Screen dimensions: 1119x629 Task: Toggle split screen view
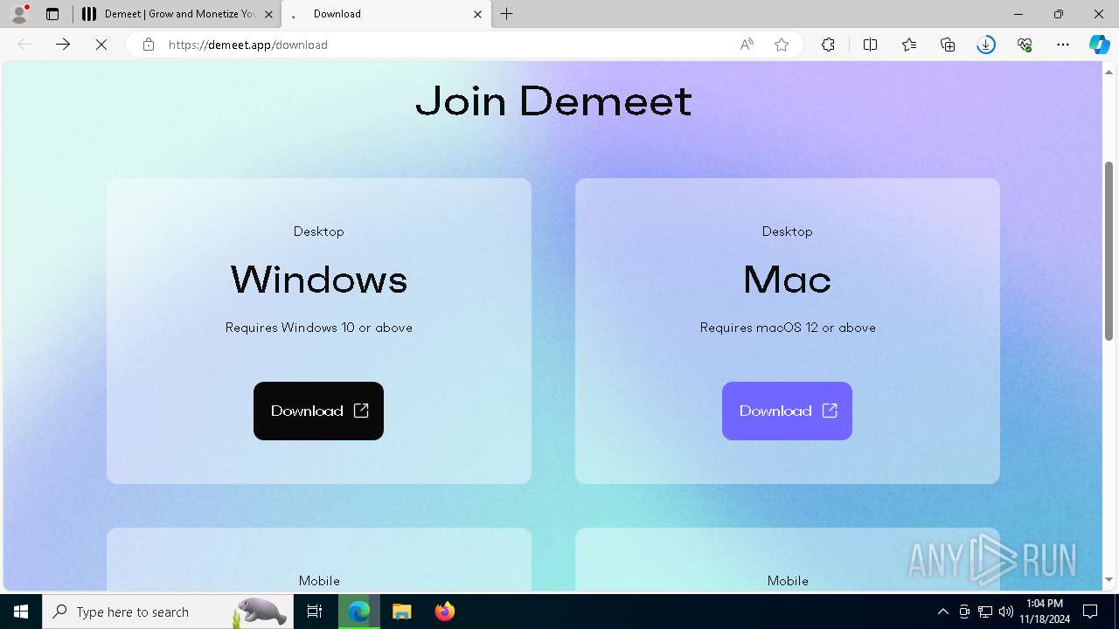(x=871, y=45)
